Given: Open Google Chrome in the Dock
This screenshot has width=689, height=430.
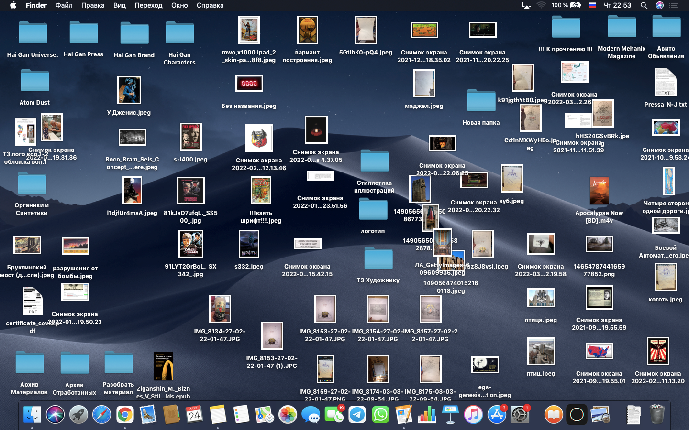Looking at the screenshot, I should (125, 415).
